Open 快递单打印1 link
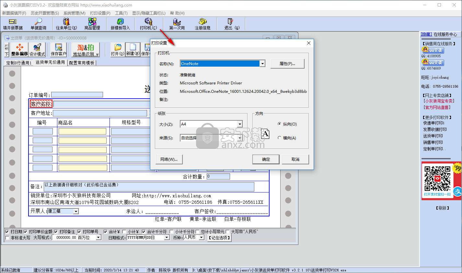 click(x=434, y=123)
